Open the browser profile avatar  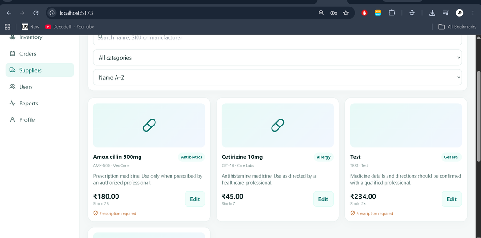459,13
